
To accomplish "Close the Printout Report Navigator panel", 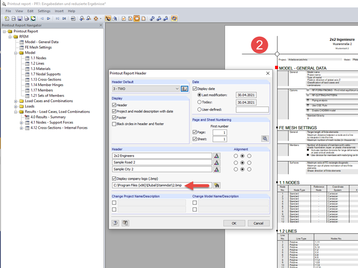I will 101,25.
